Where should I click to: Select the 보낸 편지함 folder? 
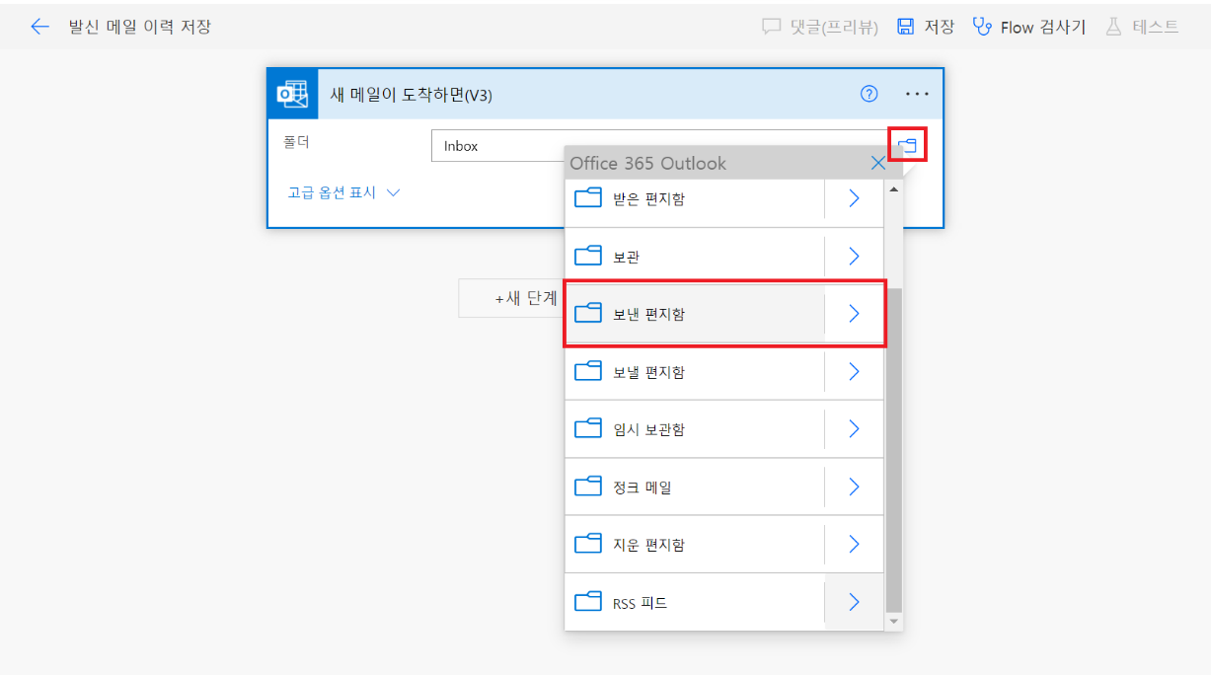tap(694, 314)
